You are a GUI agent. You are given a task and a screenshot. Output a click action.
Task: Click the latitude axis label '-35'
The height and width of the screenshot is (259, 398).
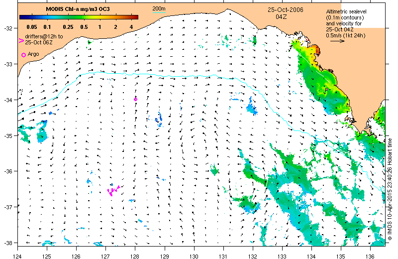[x=8, y=136]
